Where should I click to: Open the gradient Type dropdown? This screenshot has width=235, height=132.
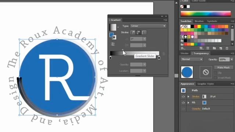coord(148,26)
